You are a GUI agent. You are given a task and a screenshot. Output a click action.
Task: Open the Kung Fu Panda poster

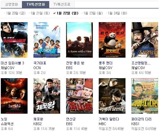112,40
